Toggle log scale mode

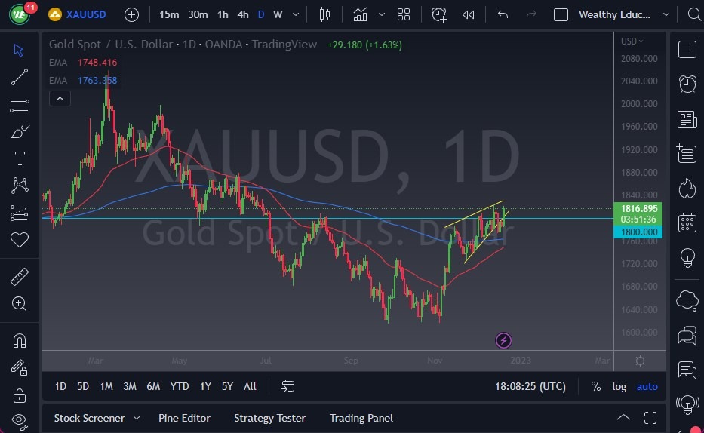coord(619,386)
